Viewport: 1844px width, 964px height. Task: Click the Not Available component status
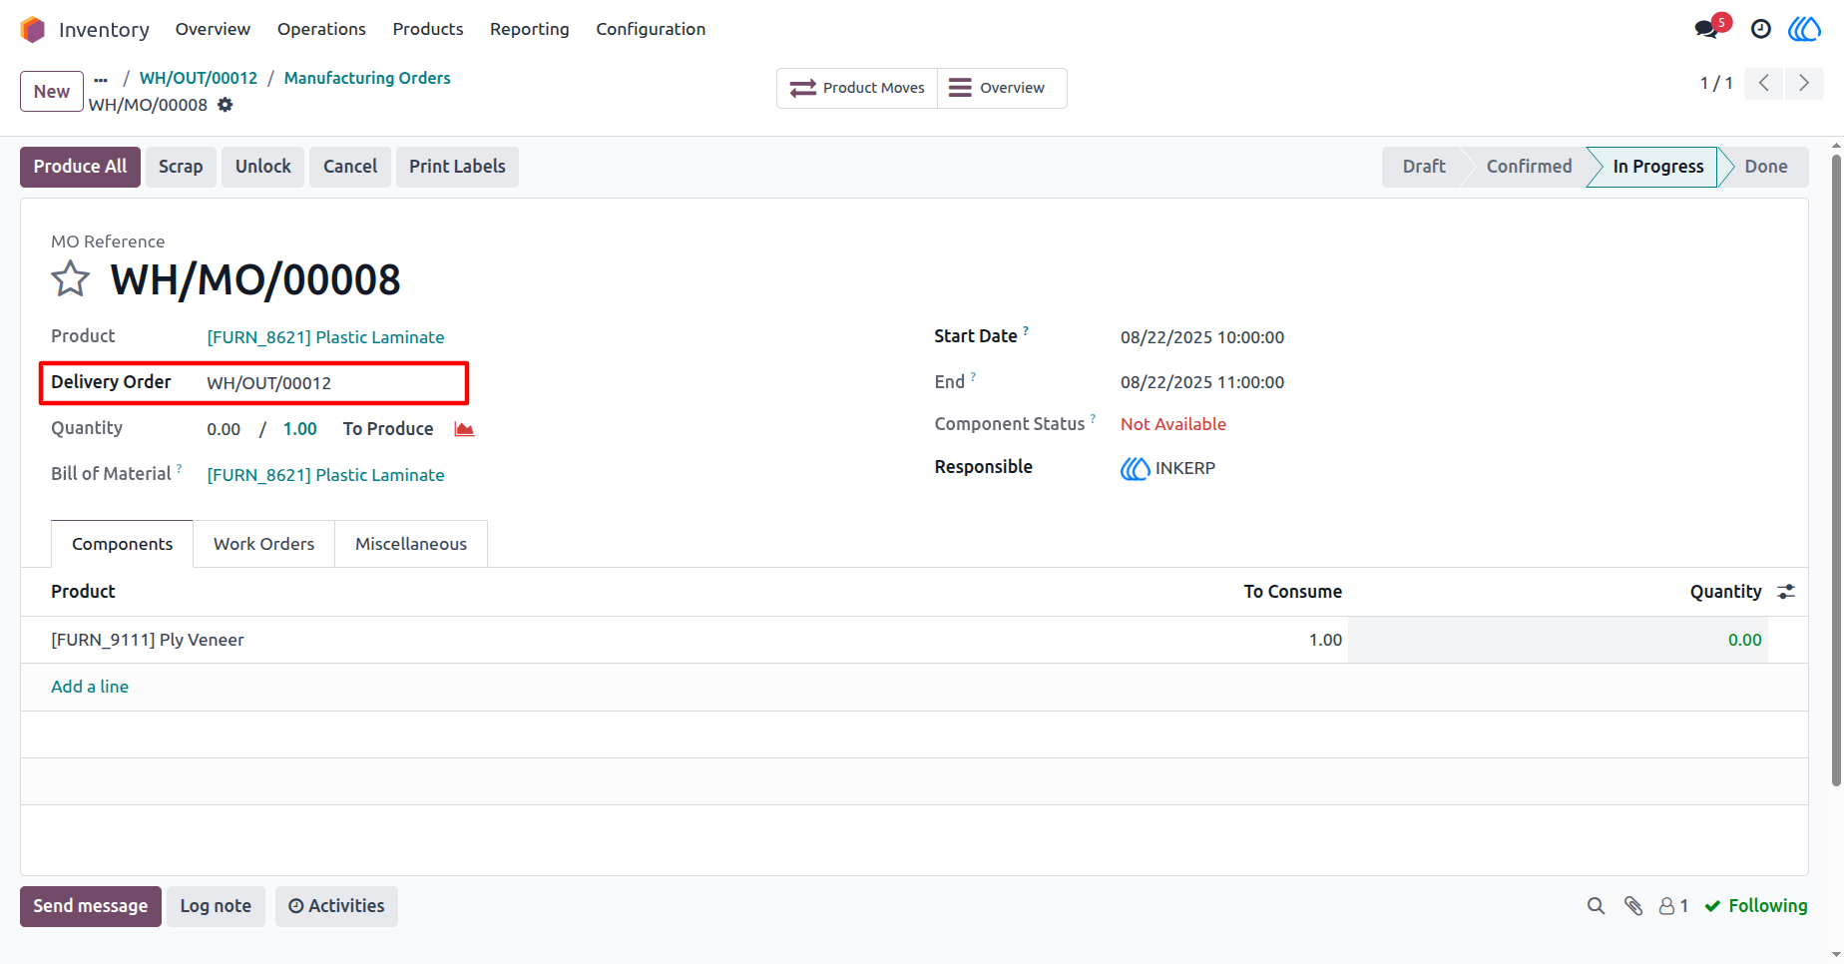[1173, 424]
